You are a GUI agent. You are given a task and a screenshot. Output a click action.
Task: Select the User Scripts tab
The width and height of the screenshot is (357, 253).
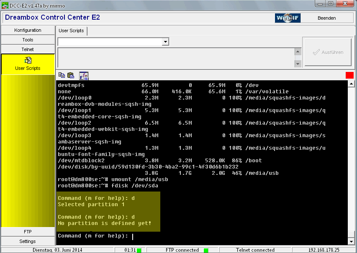pos(71,31)
